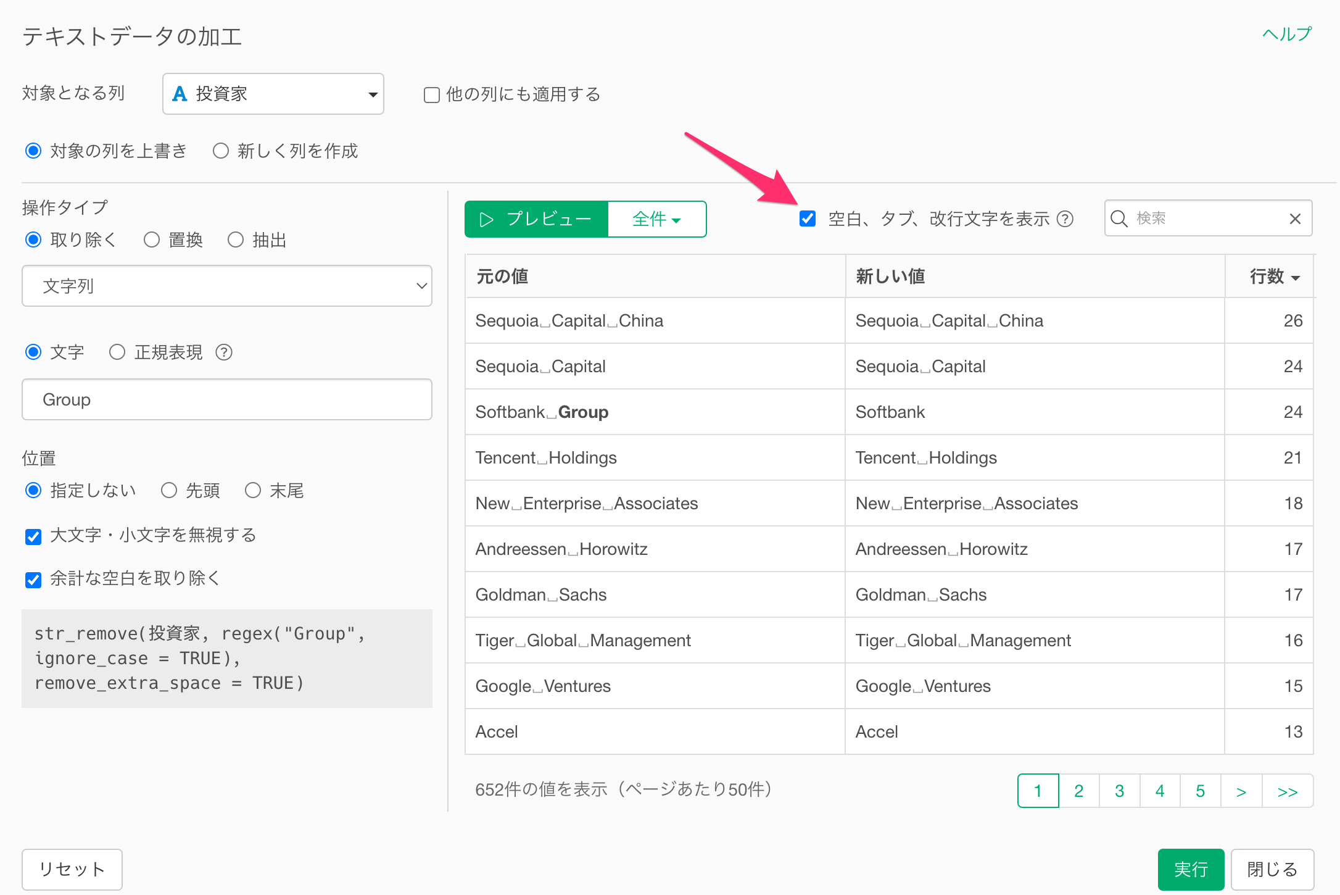
Task: Click the help icon next to 正規表現
Action: [224, 352]
